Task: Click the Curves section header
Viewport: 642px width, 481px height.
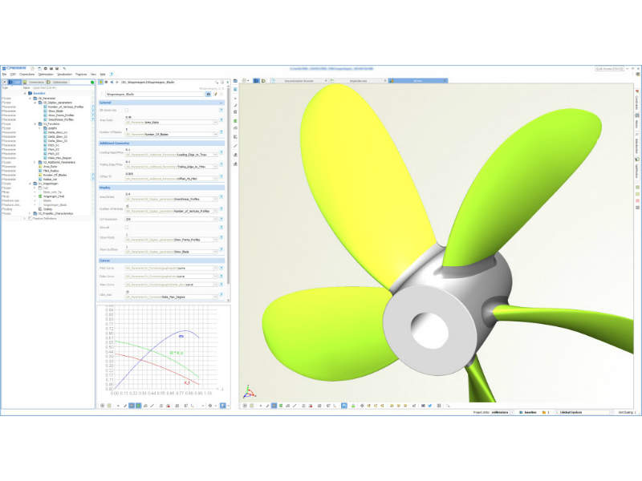Action: pyautogui.click(x=161, y=261)
